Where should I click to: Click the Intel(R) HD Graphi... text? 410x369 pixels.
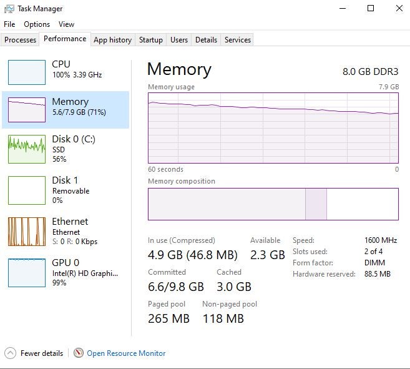[85, 273]
